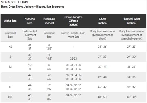Viewport: 147px width, 103px height.
Task: Select the XL alpha size row label
Action: pos(10,87)
